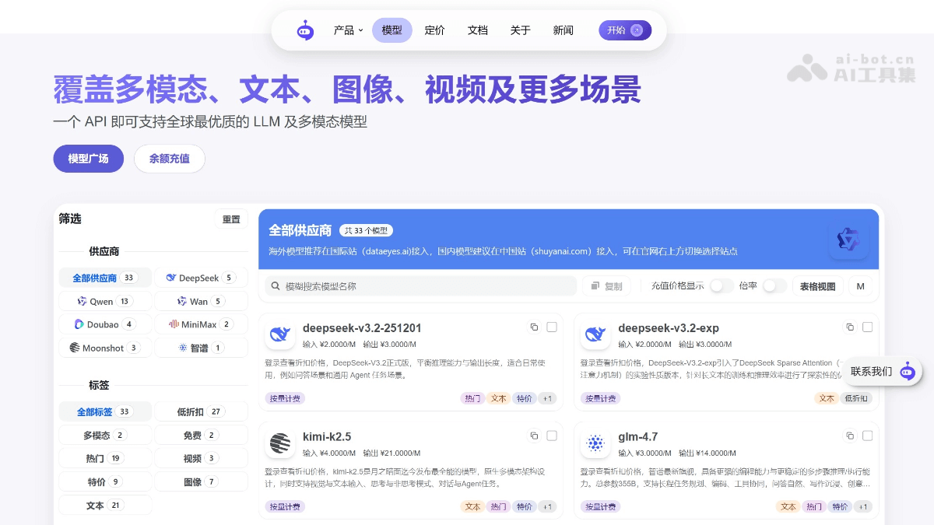The width and height of the screenshot is (934, 525).
Task: Click the 余额充值 button
Action: point(170,159)
